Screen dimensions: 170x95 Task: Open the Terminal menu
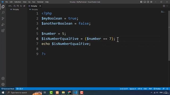pos(40,2)
